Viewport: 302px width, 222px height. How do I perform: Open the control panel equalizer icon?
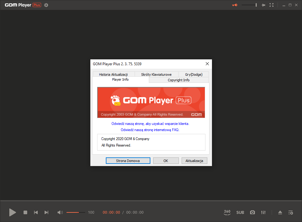pos(263,212)
